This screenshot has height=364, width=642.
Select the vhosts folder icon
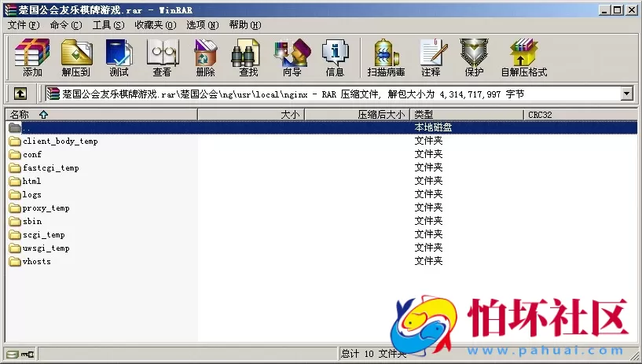click(x=15, y=262)
